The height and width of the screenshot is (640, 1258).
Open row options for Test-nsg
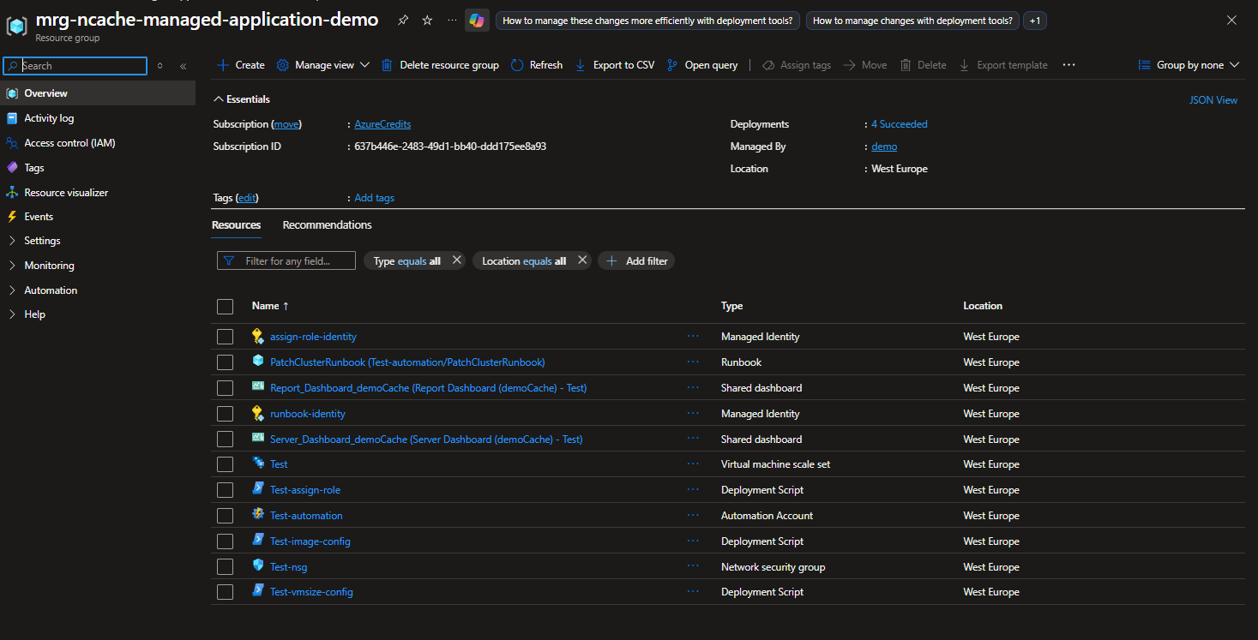pyautogui.click(x=693, y=567)
